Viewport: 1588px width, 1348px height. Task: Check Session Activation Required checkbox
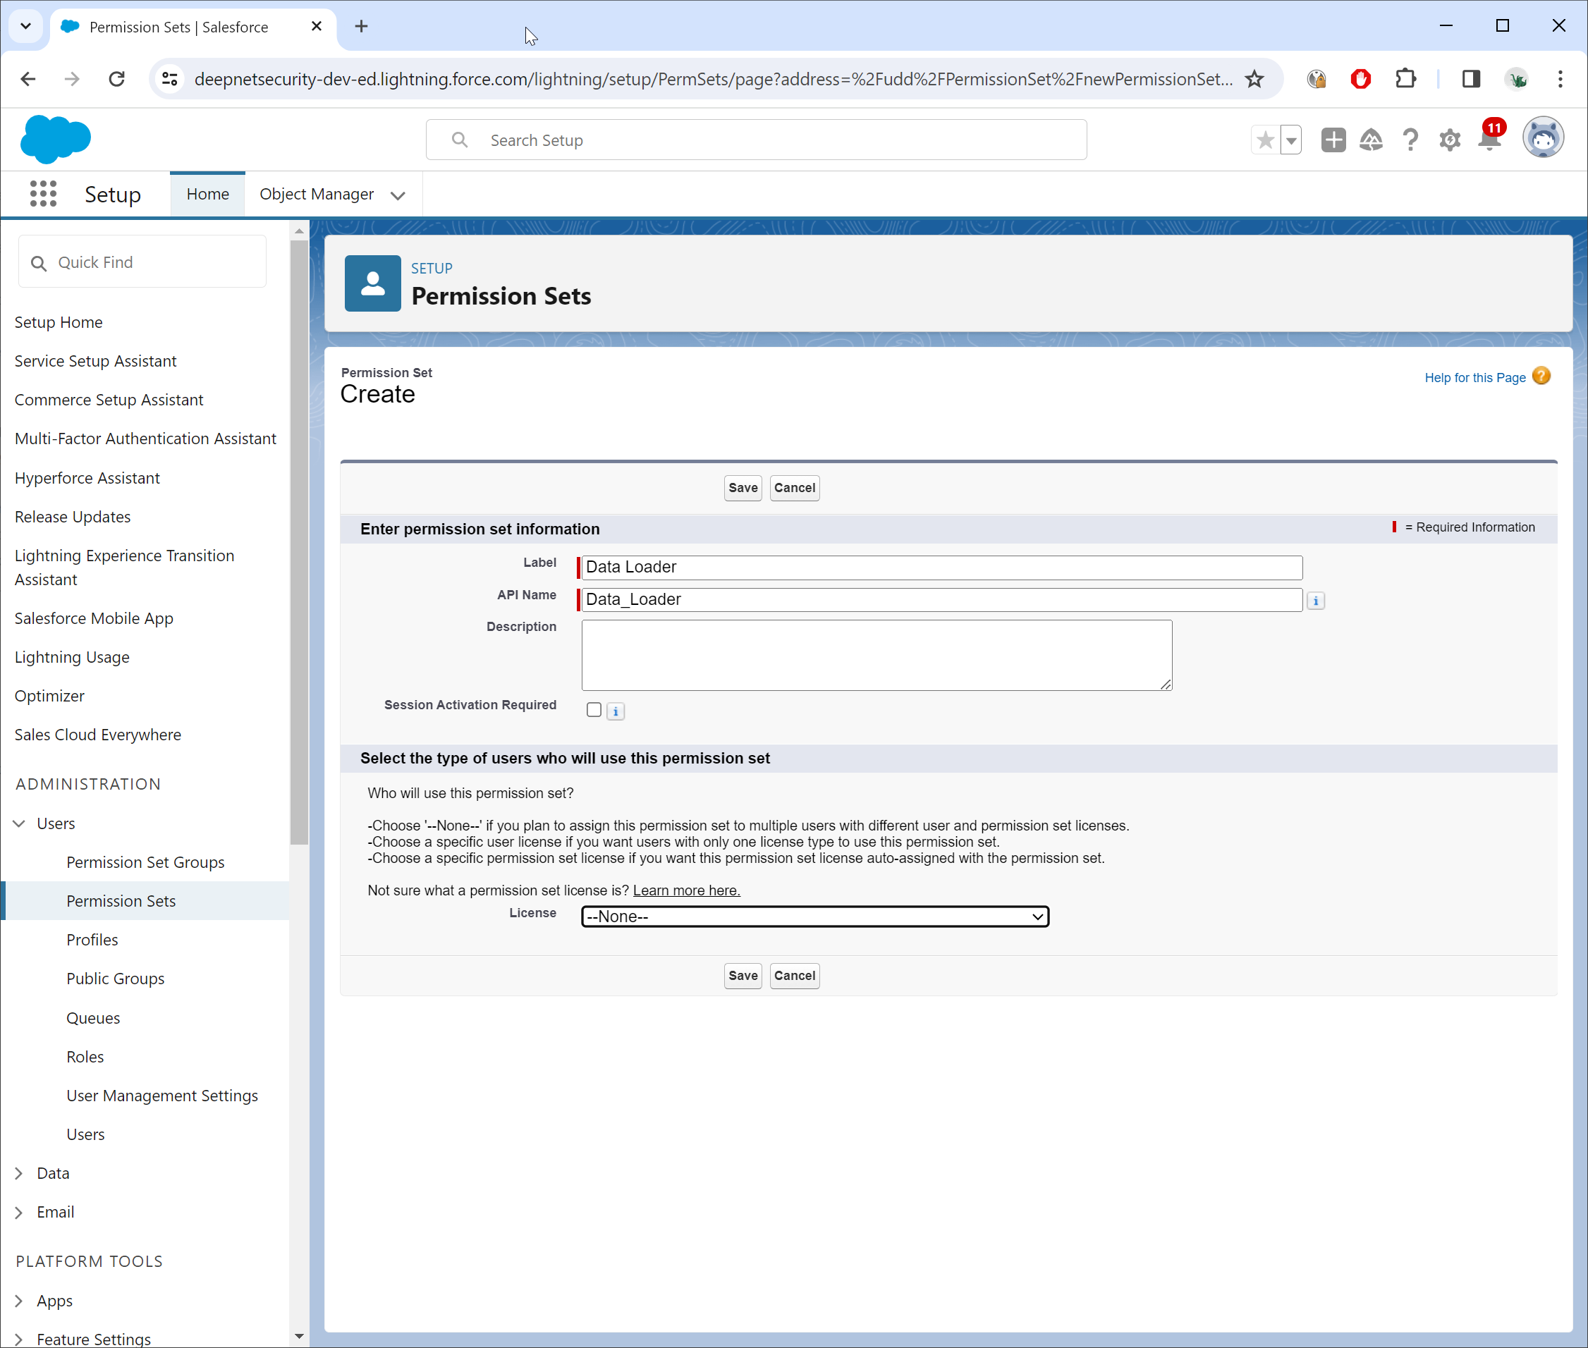click(594, 710)
